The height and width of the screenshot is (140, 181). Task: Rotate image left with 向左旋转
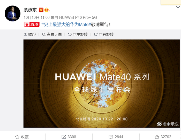point(78,34)
